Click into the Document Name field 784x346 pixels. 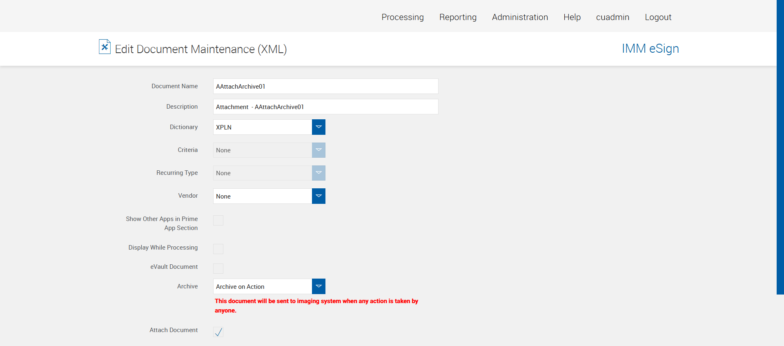325,86
